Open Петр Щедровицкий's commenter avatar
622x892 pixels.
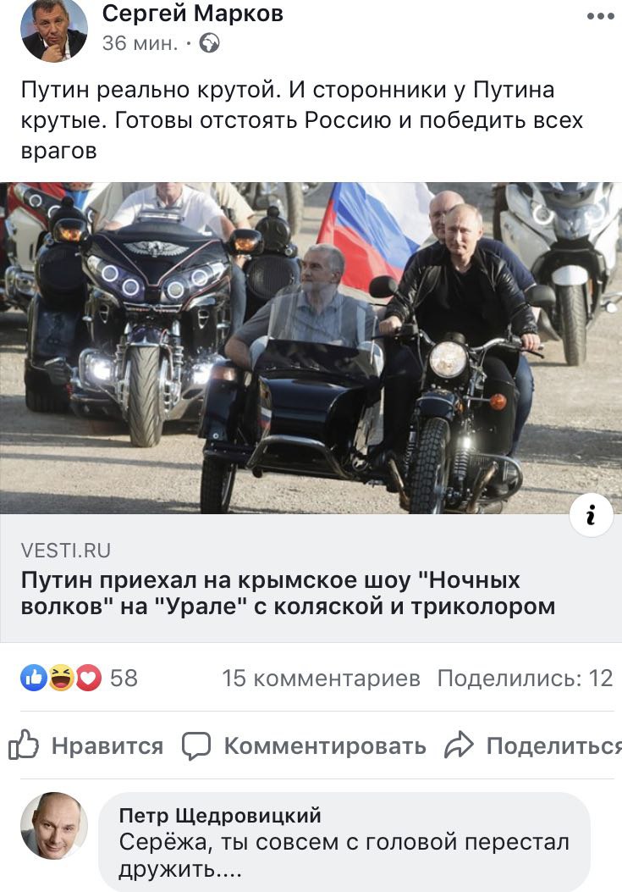(54, 825)
